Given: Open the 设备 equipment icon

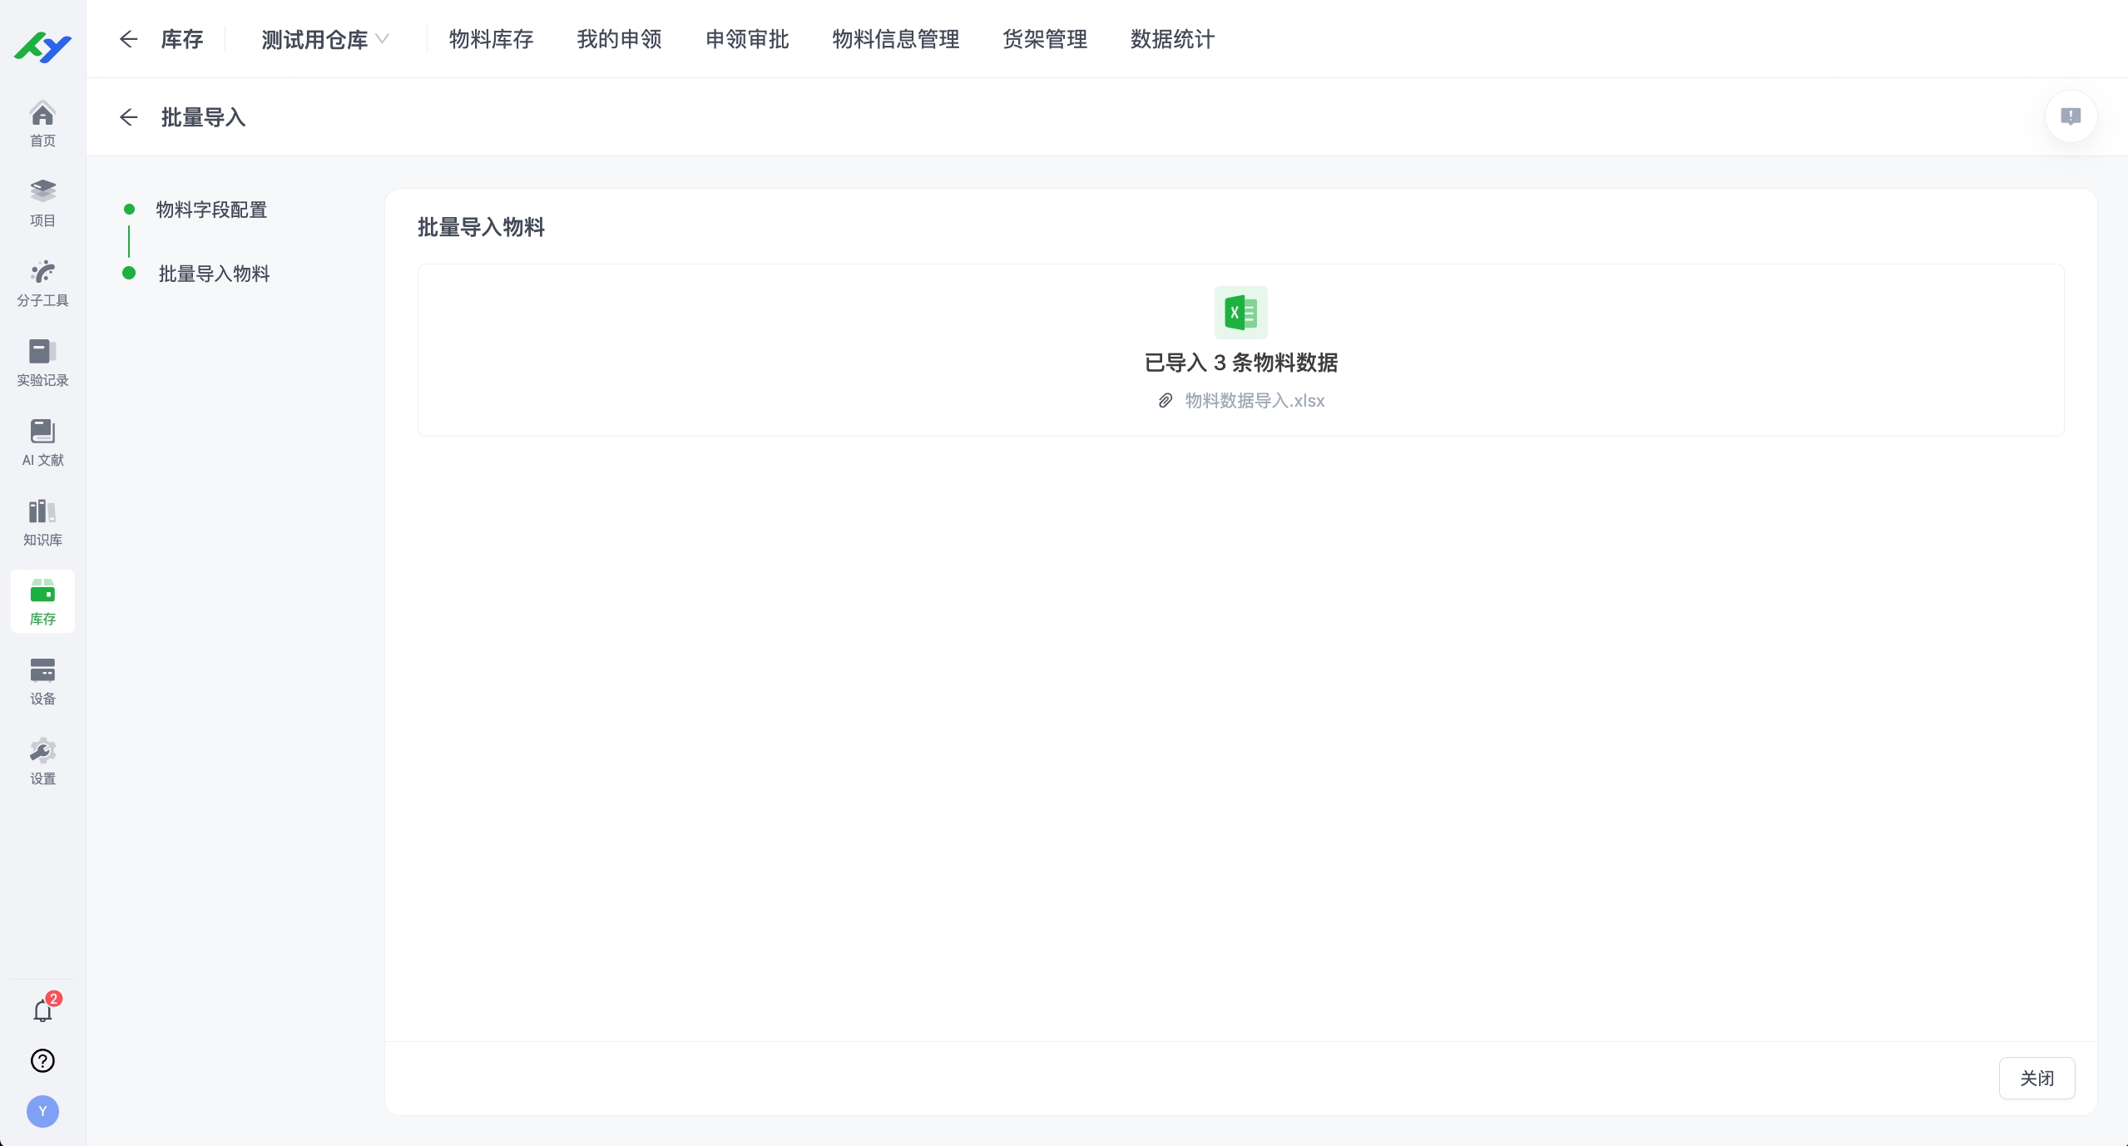Looking at the screenshot, I should tap(42, 680).
